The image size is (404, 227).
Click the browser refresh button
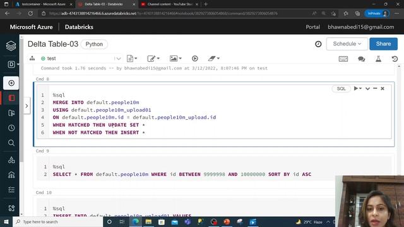point(30,13)
